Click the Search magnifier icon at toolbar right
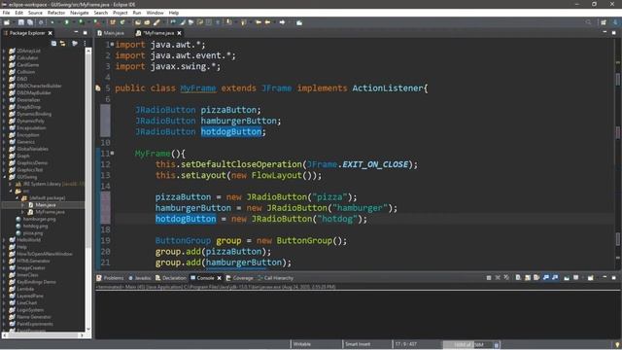Viewport: 622px width, 350px height. coord(588,22)
